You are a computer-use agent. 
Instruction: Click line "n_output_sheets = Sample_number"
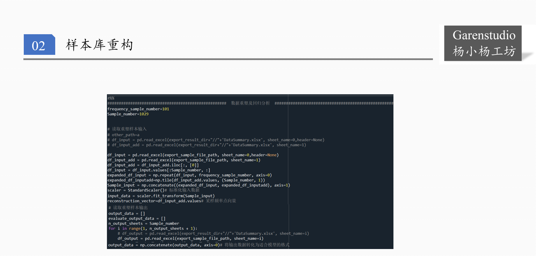point(144,224)
